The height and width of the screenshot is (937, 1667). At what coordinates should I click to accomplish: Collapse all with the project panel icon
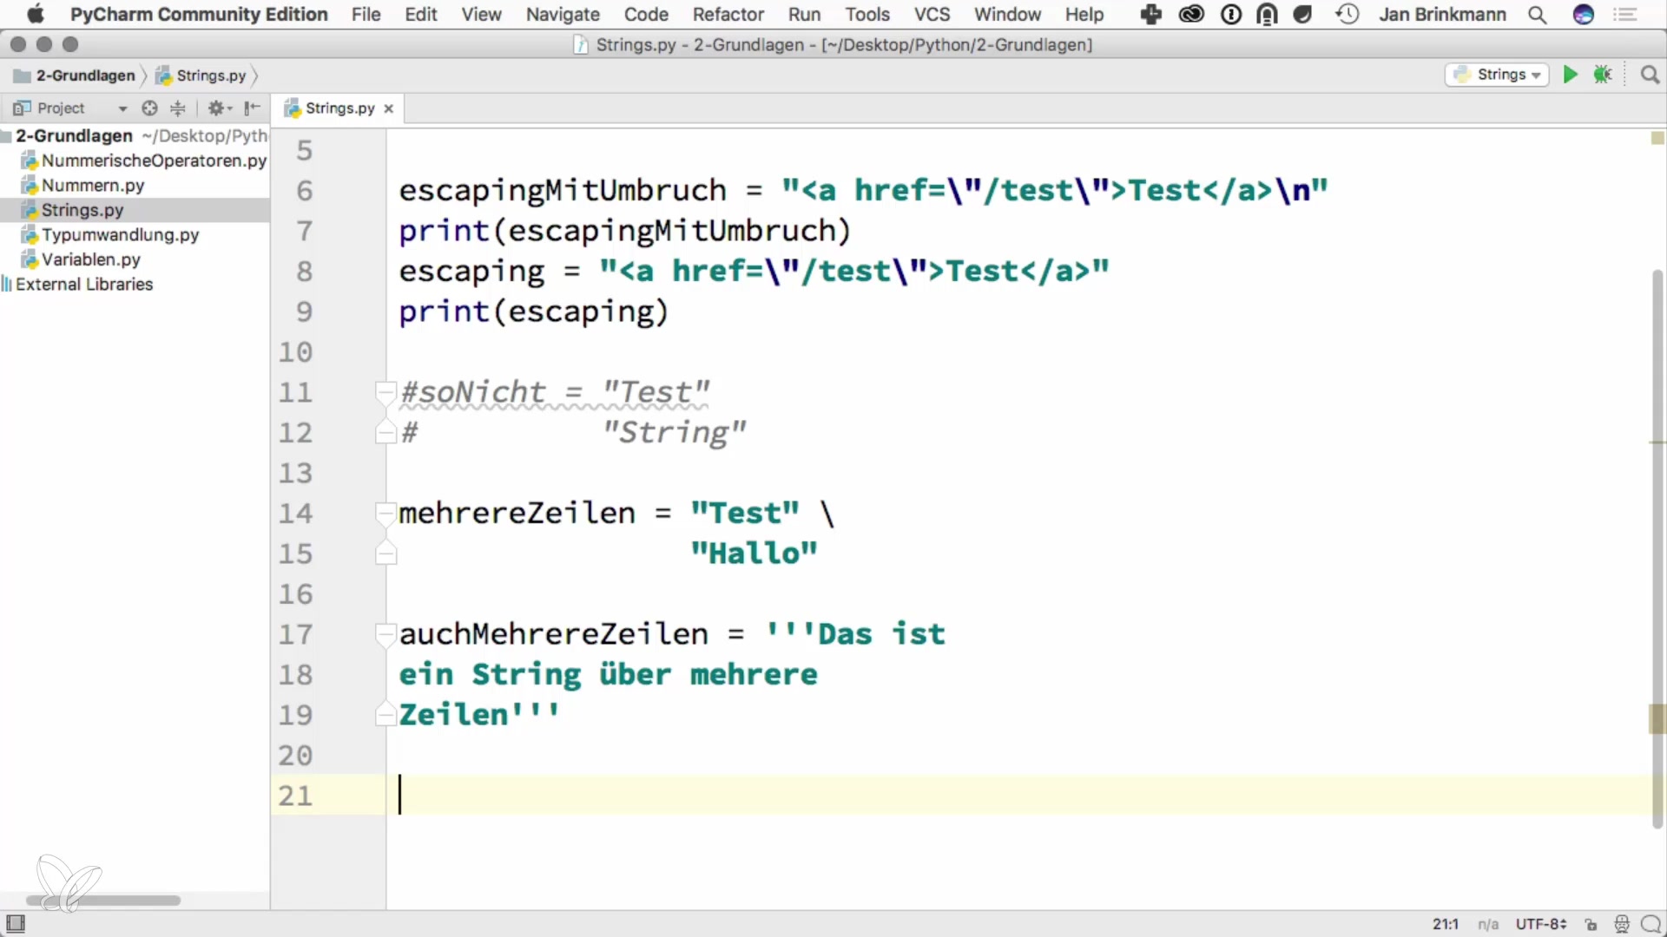178,108
